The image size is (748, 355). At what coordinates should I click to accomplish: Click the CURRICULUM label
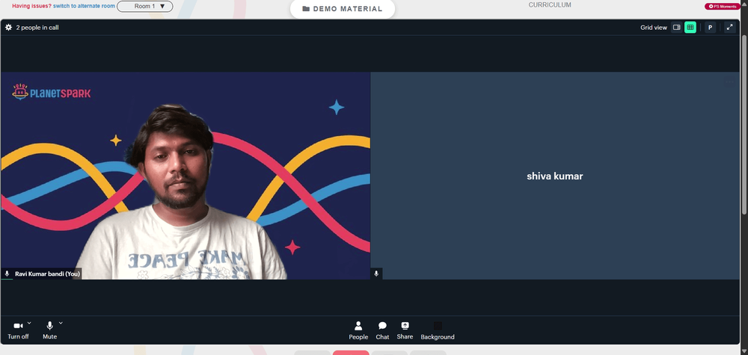pyautogui.click(x=550, y=5)
